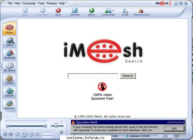The width and height of the screenshot is (193, 140).
Task: Skip to the next track
Action: 37,134
